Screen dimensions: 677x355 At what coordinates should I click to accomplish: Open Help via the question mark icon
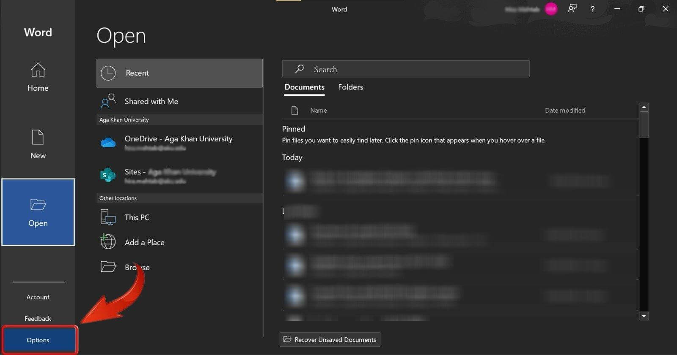coord(592,9)
